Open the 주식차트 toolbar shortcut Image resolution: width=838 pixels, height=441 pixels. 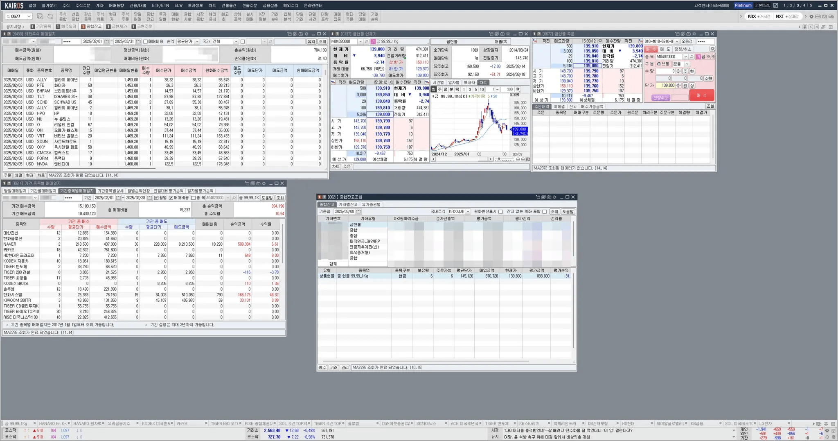[100, 16]
